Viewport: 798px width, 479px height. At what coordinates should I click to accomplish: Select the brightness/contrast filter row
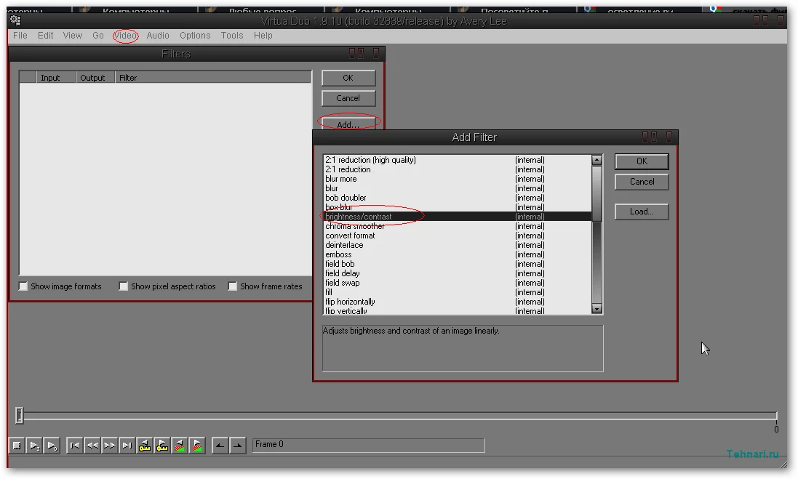tap(457, 217)
